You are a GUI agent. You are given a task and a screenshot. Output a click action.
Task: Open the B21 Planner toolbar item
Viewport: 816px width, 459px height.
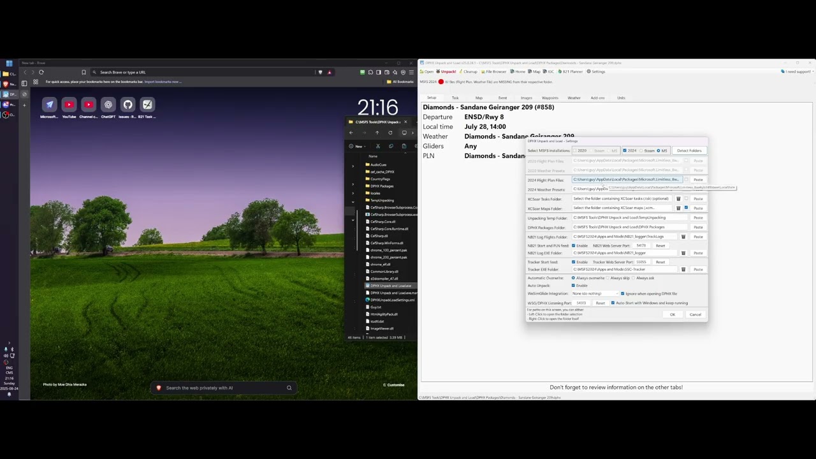pyautogui.click(x=569, y=71)
